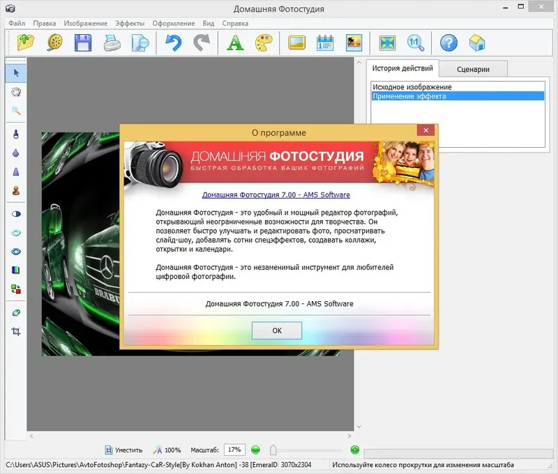
Task: Open the Изображение menu
Action: pos(85,23)
